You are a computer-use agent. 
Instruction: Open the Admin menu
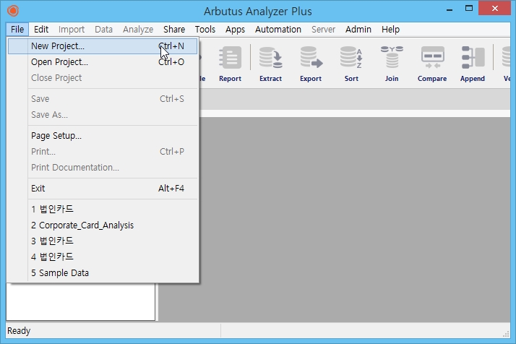[358, 30]
